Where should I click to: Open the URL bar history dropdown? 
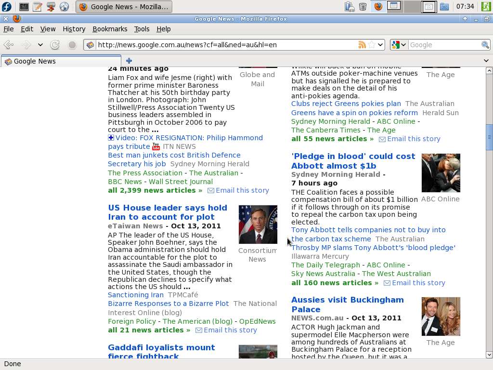(x=380, y=45)
